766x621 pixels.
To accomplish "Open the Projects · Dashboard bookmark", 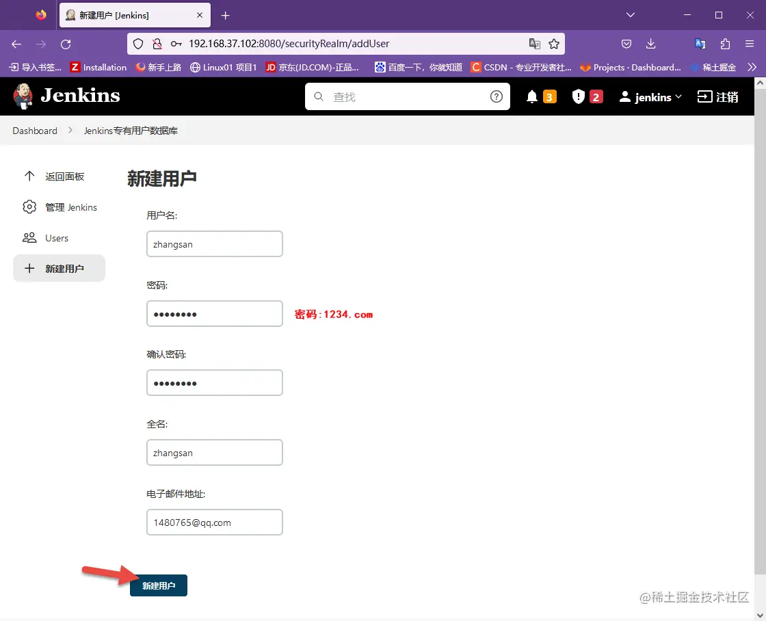I will (631, 68).
